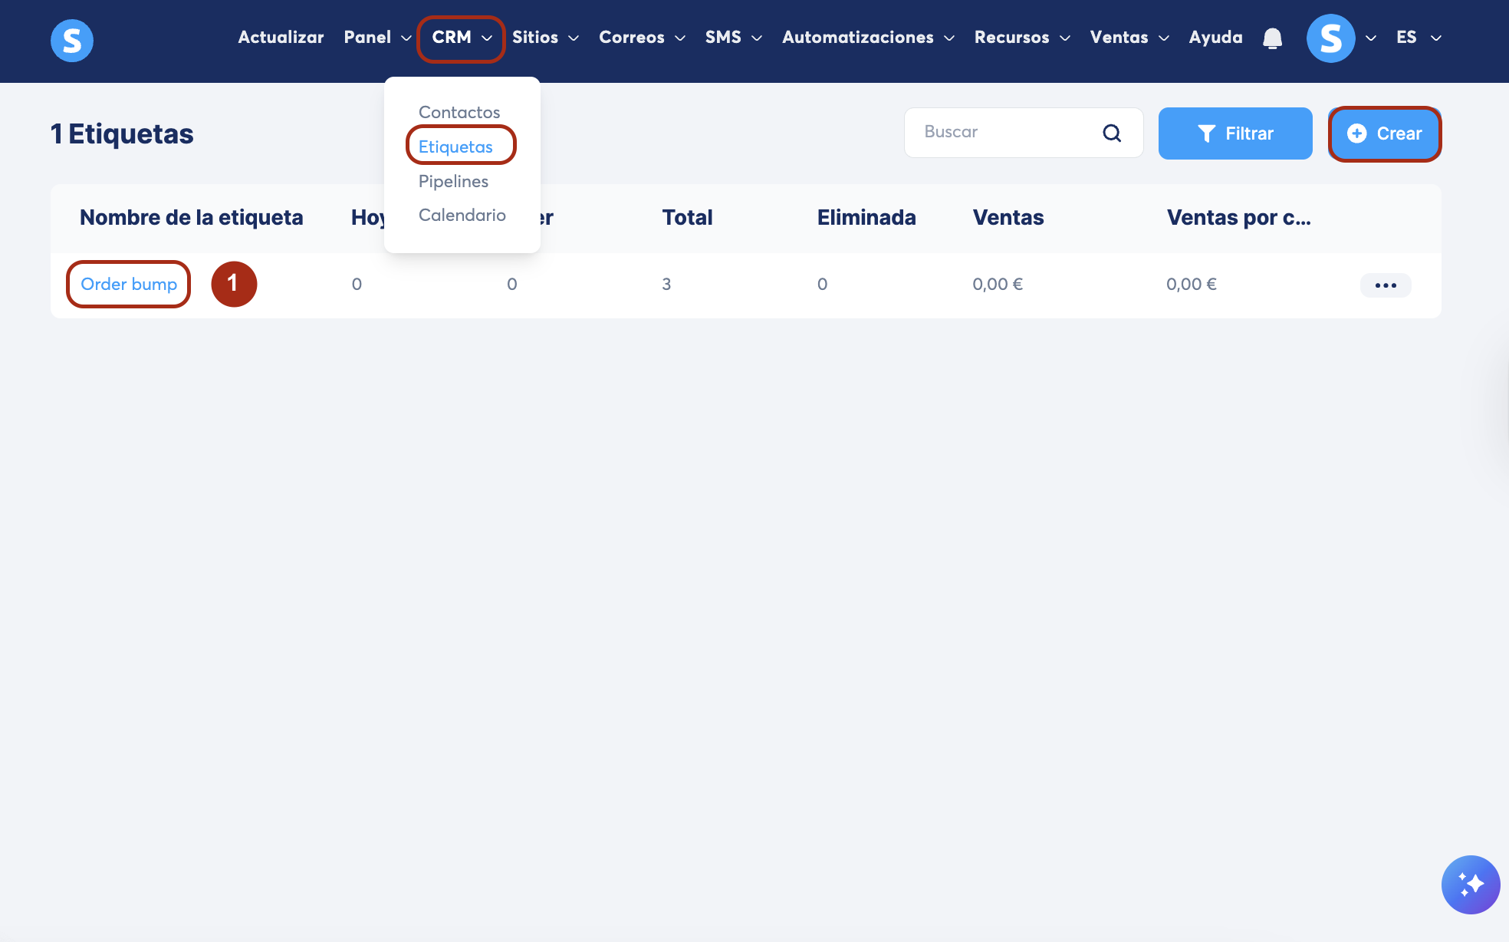
Task: Expand the Panel dropdown
Action: coord(377,38)
